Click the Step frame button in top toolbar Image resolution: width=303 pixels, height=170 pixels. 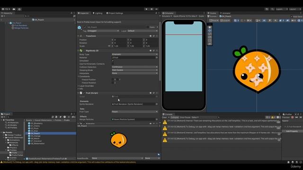157,9
